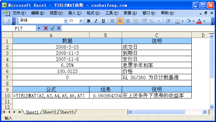Viewport: 216px width, 122px height.
Task: Click vertical scrollbar up arrow
Action: 212,36
